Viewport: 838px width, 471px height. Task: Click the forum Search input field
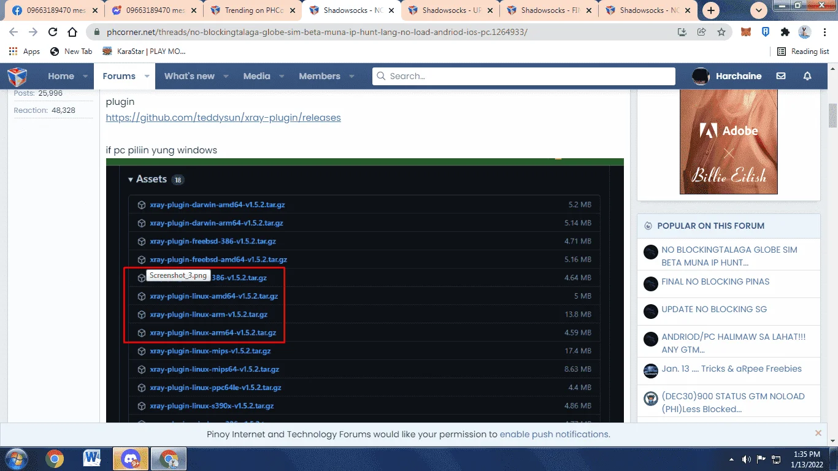(x=523, y=76)
